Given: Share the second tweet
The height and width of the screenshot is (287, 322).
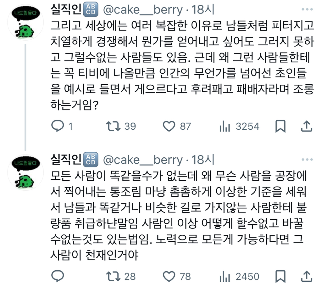Looking at the screenshot, I should coord(306,276).
